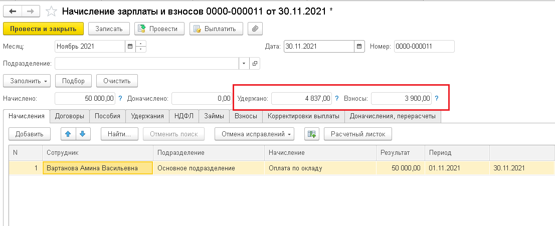Move row up with blue arrow
The width and height of the screenshot is (555, 226).
pos(68,134)
